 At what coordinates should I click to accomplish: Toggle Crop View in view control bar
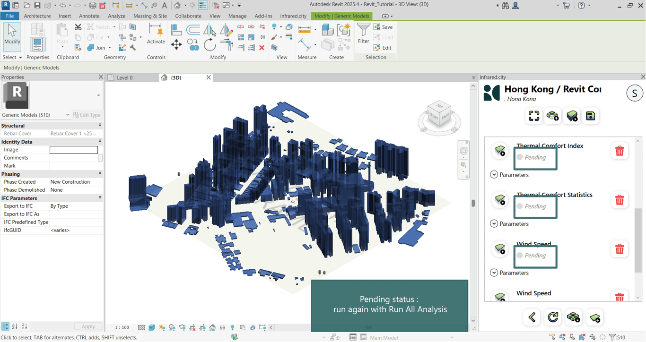point(192,327)
